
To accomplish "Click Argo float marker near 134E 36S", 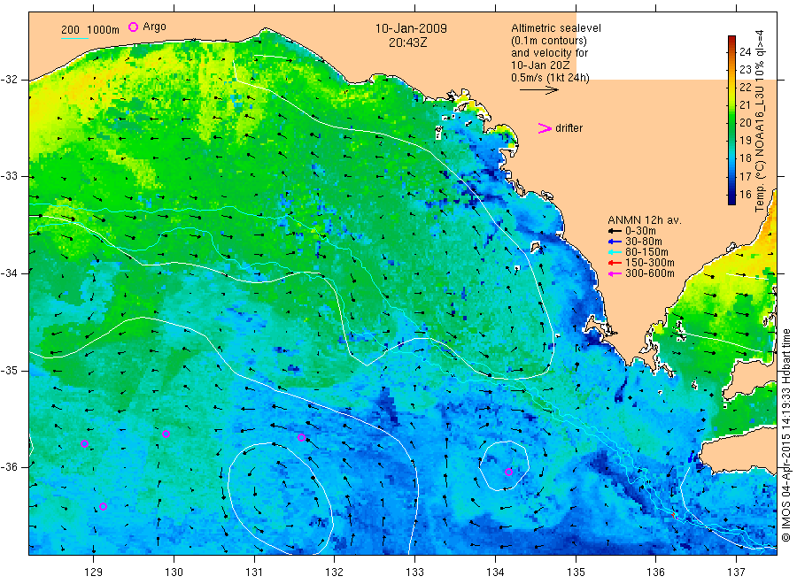I will pos(508,472).
